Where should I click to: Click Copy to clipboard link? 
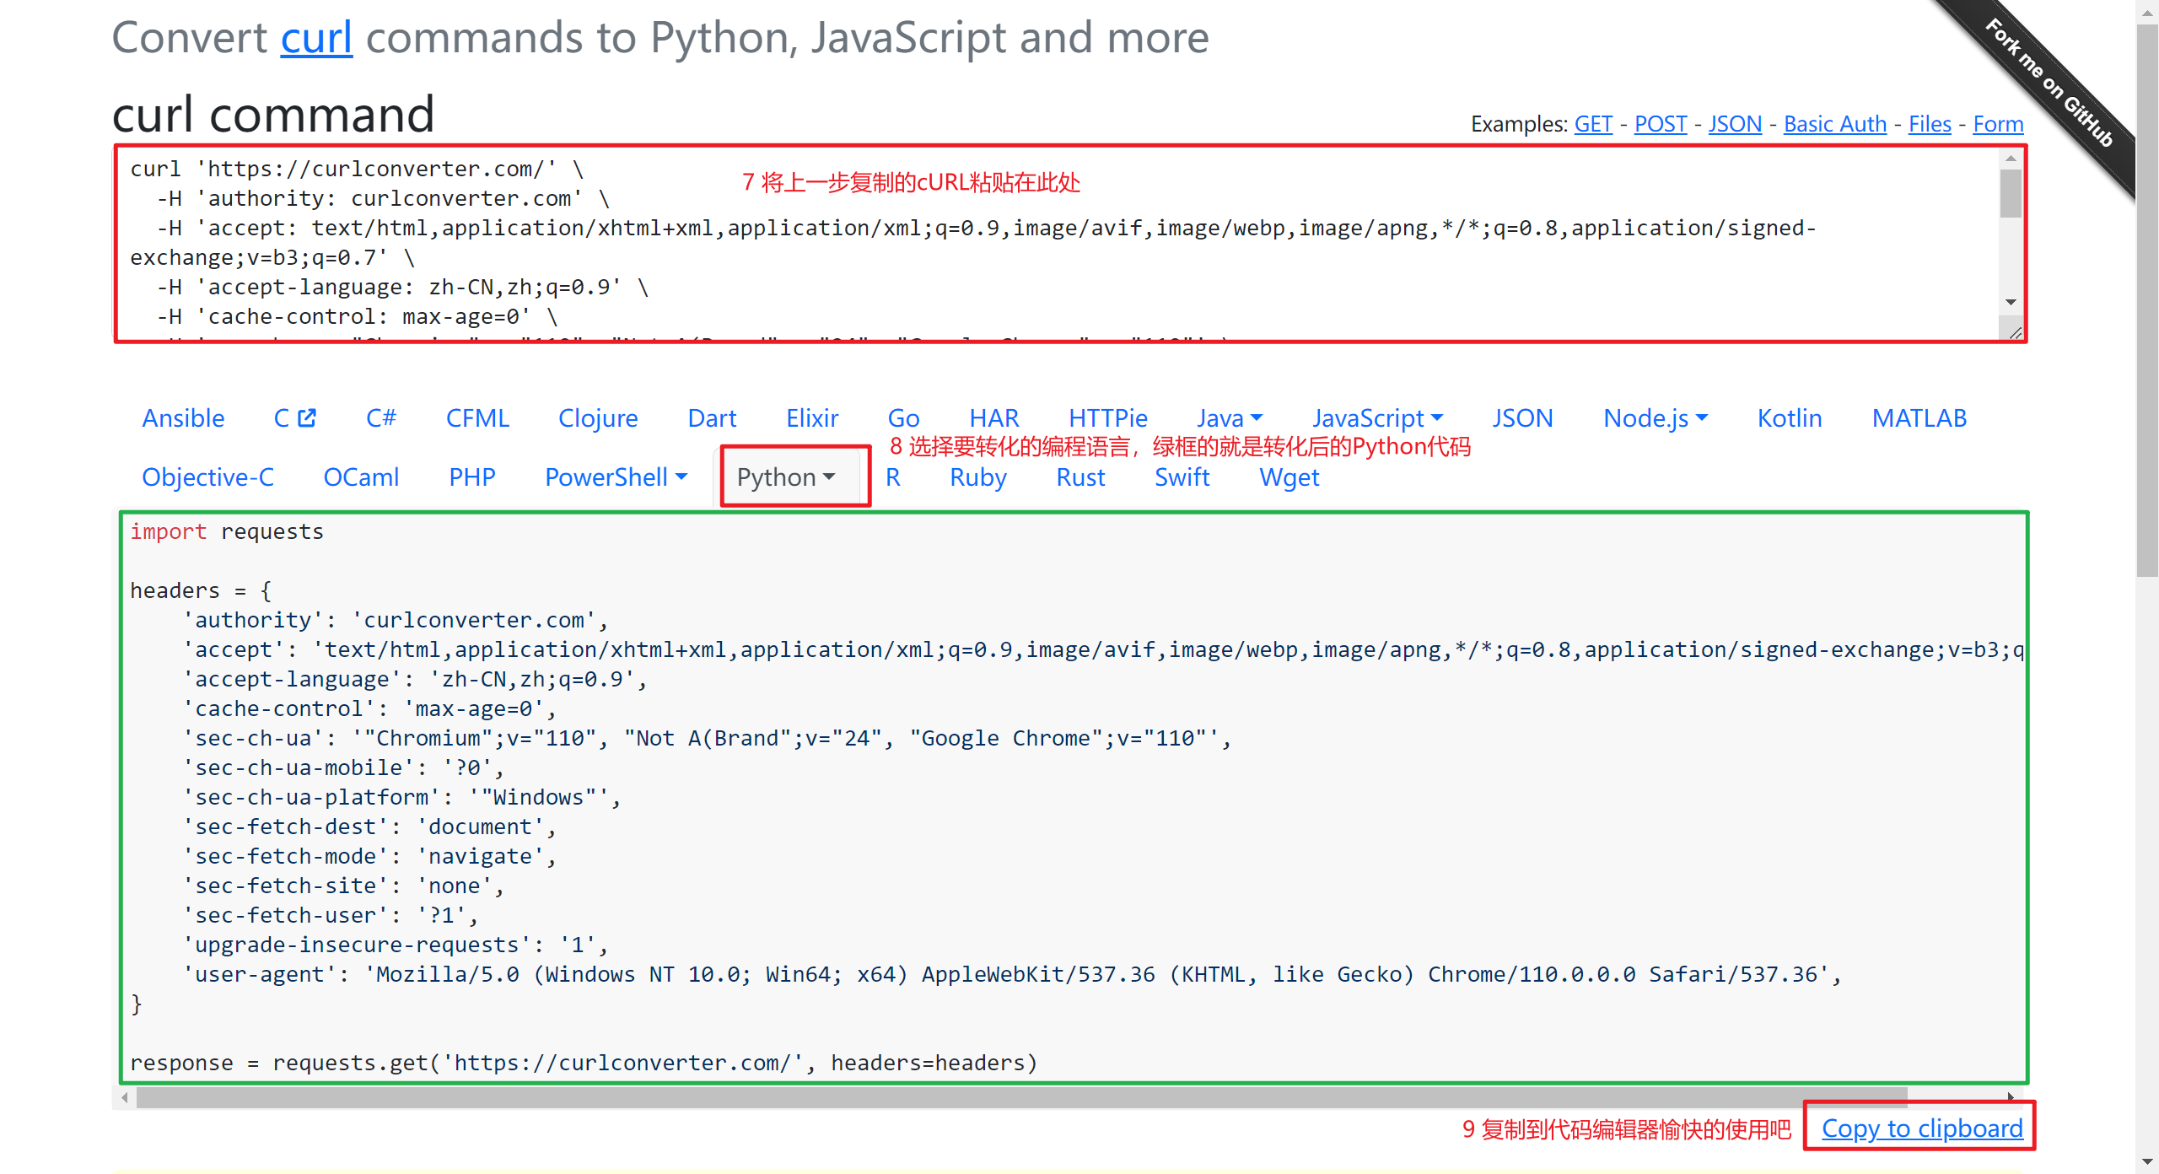(1922, 1128)
